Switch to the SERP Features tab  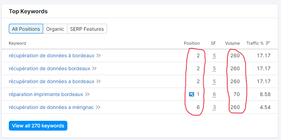pos(87,29)
